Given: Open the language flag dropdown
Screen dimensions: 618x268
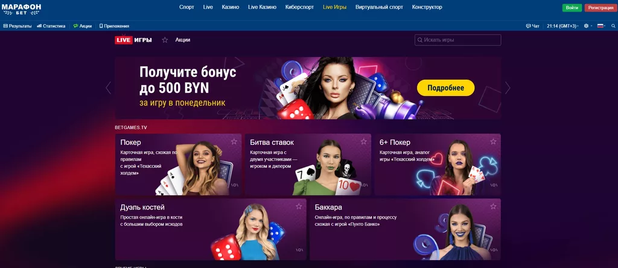Looking at the screenshot, I should 602,26.
